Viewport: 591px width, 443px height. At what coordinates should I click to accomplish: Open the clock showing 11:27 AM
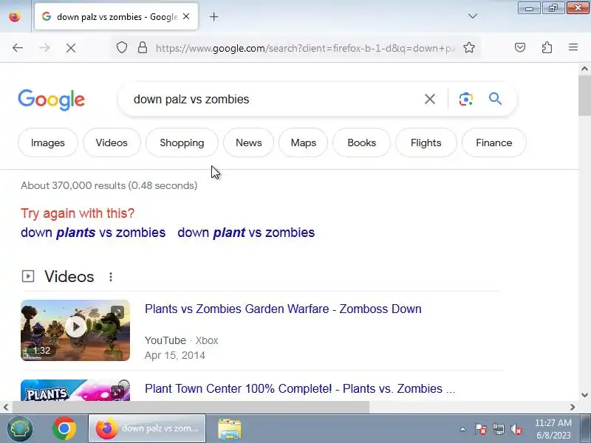553,429
